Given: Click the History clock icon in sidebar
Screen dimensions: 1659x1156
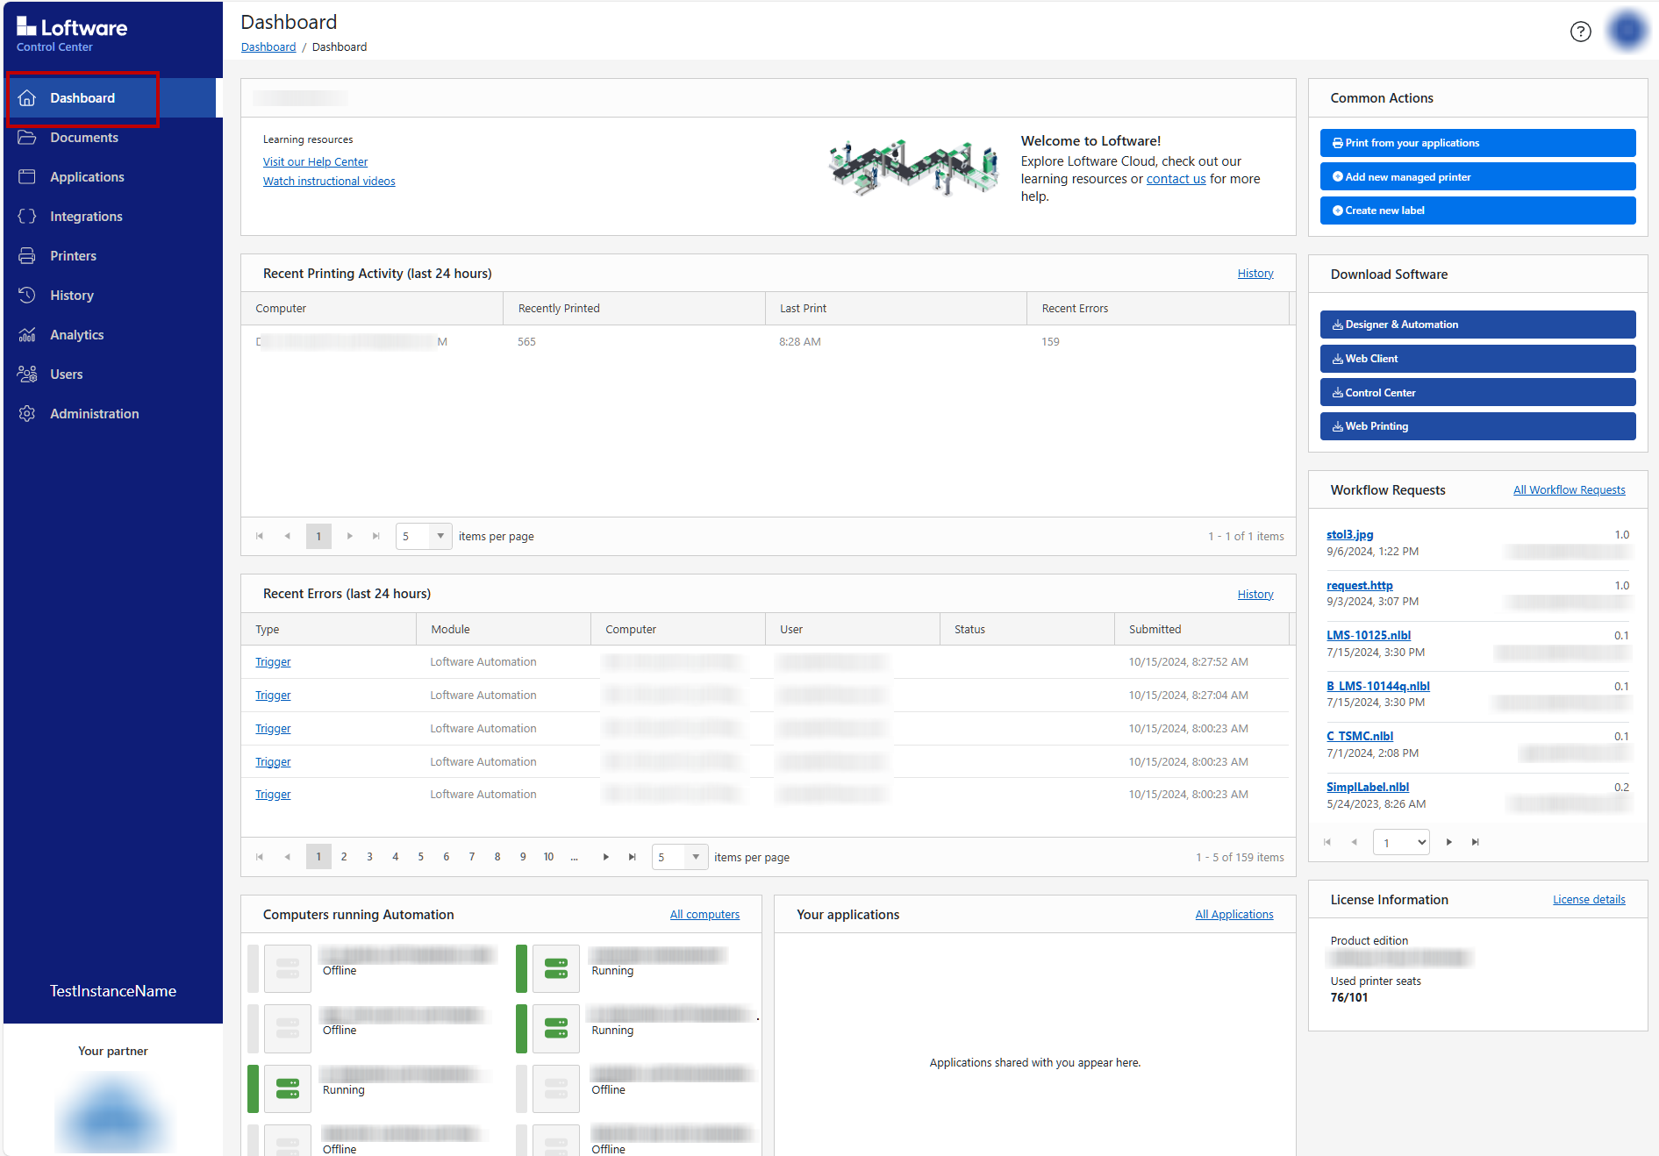Looking at the screenshot, I should point(27,295).
